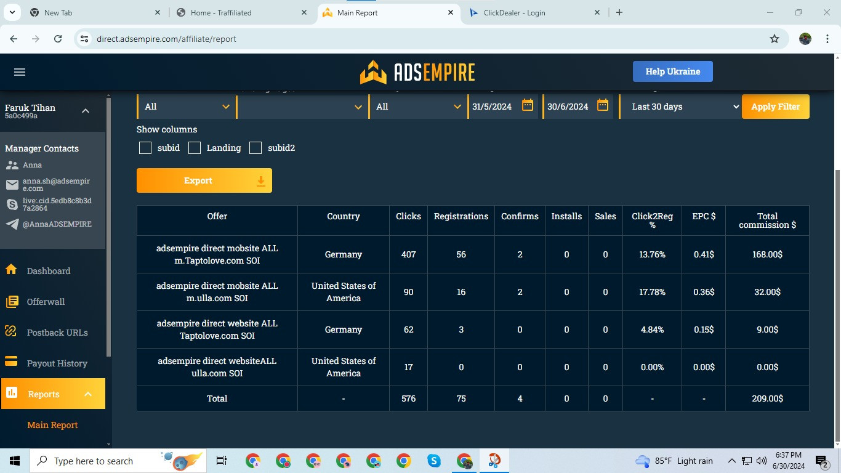Viewport: 841px width, 473px height.
Task: Switch to the New Tab browser tab
Action: tap(95, 12)
